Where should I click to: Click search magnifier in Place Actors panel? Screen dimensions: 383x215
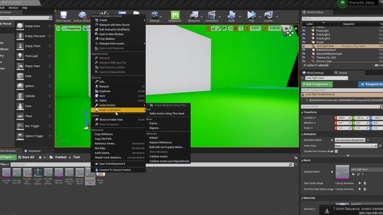(x=50, y=18)
